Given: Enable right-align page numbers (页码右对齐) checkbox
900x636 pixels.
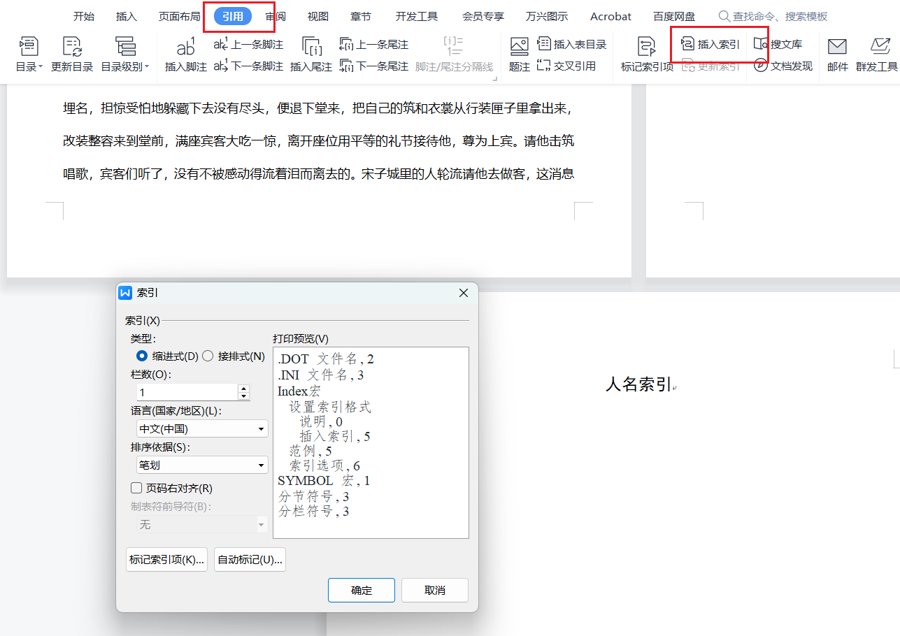Looking at the screenshot, I should point(136,489).
